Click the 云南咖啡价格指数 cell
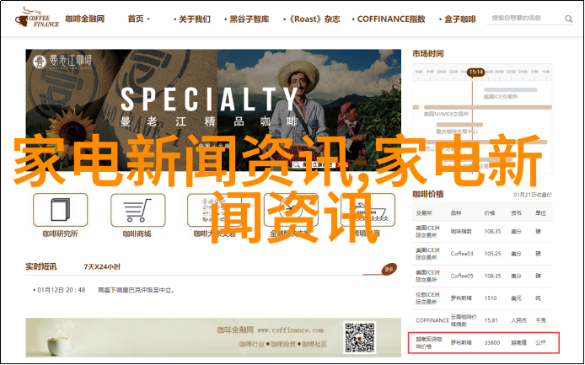 click(x=464, y=320)
